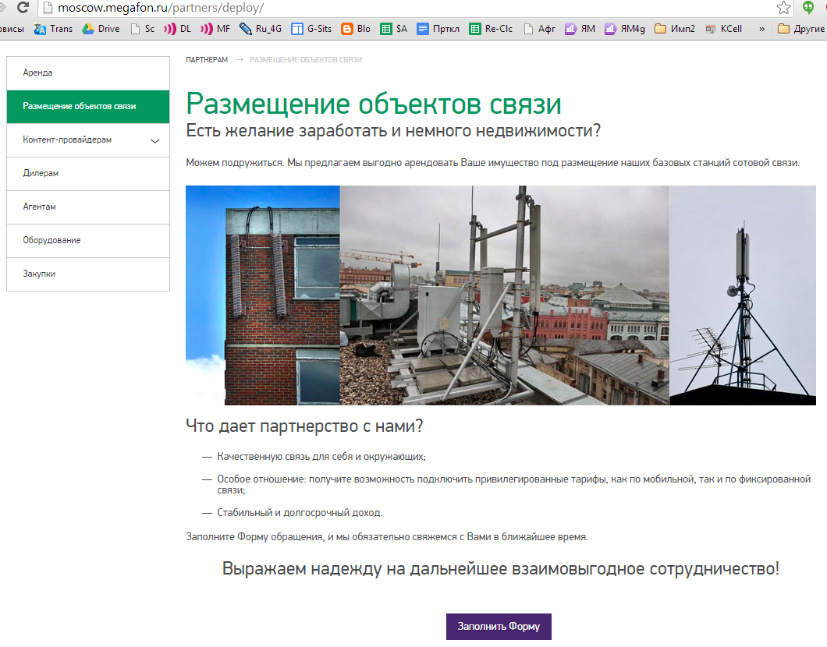Show hidden bookmarks via the » chevron
This screenshot has height=647, width=827.
point(761,29)
